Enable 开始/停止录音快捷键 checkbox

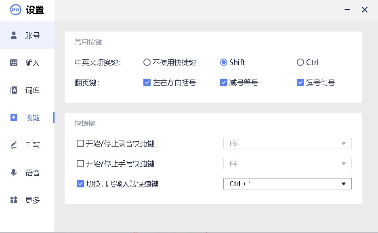coord(80,143)
